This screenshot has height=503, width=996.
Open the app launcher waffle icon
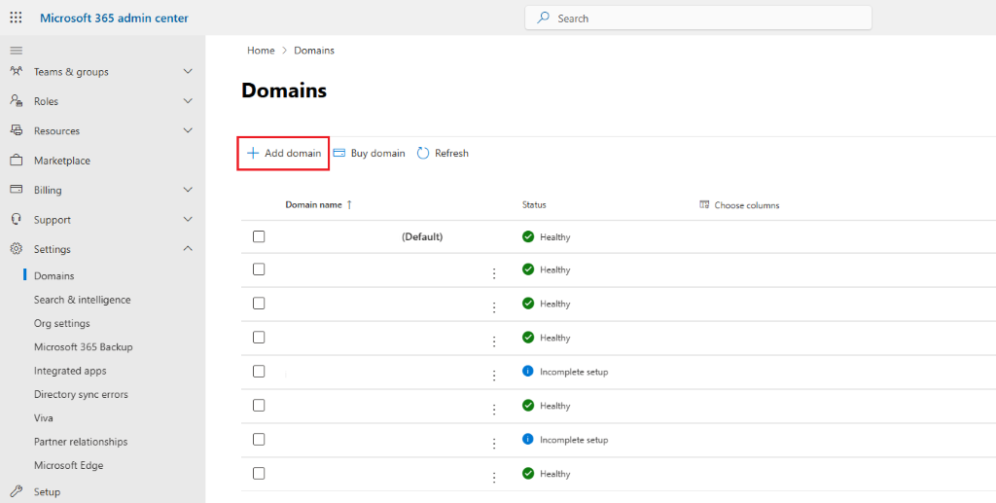(x=16, y=18)
